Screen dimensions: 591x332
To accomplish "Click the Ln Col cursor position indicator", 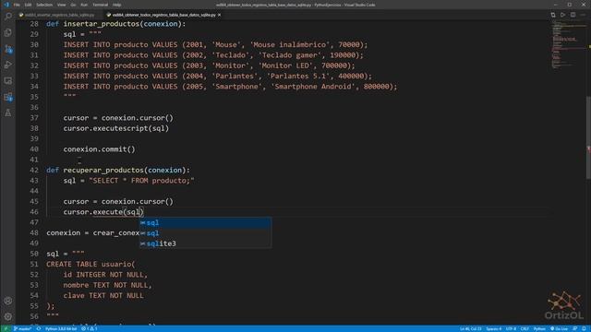I will click(x=470, y=328).
